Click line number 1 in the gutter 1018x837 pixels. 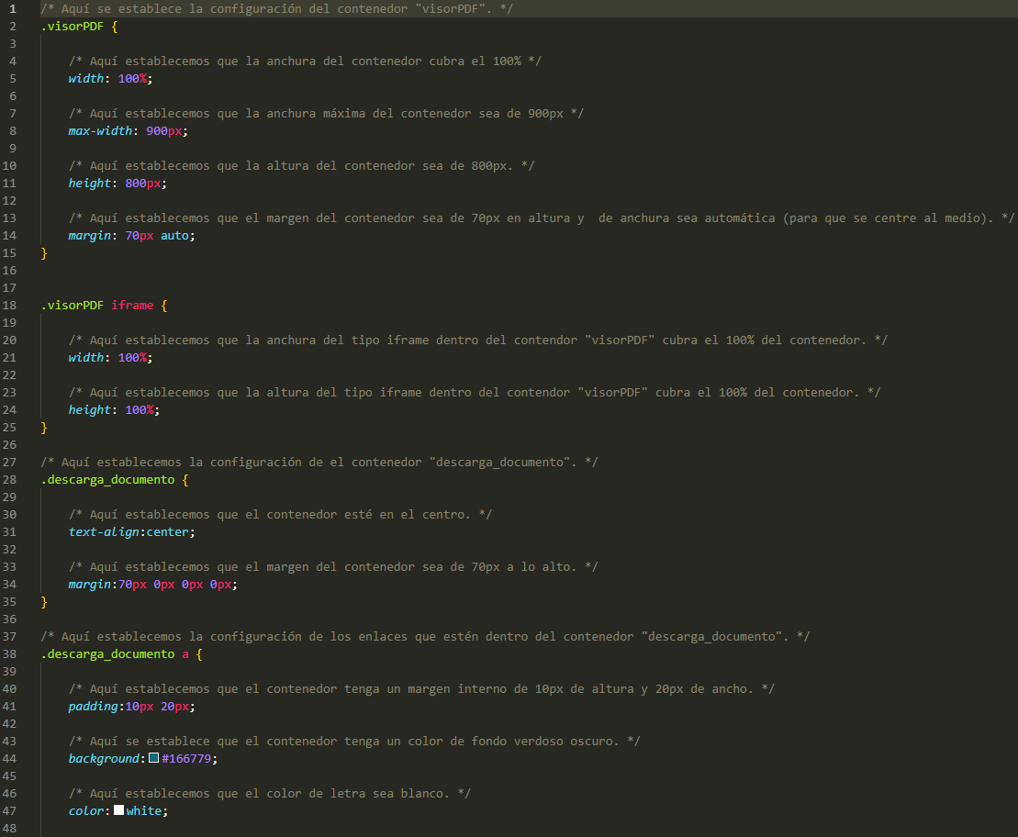[12, 9]
